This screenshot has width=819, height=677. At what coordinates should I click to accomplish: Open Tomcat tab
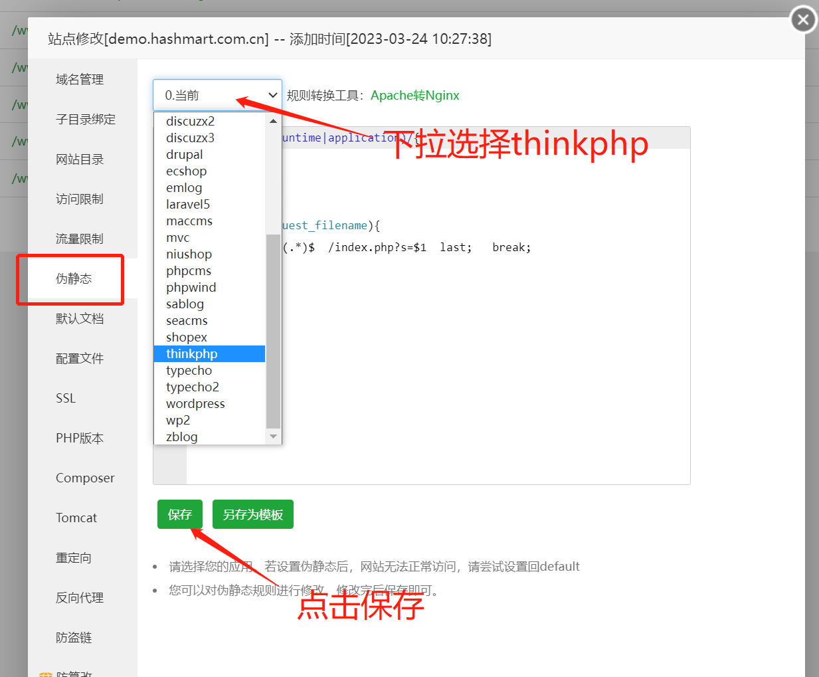(x=82, y=518)
